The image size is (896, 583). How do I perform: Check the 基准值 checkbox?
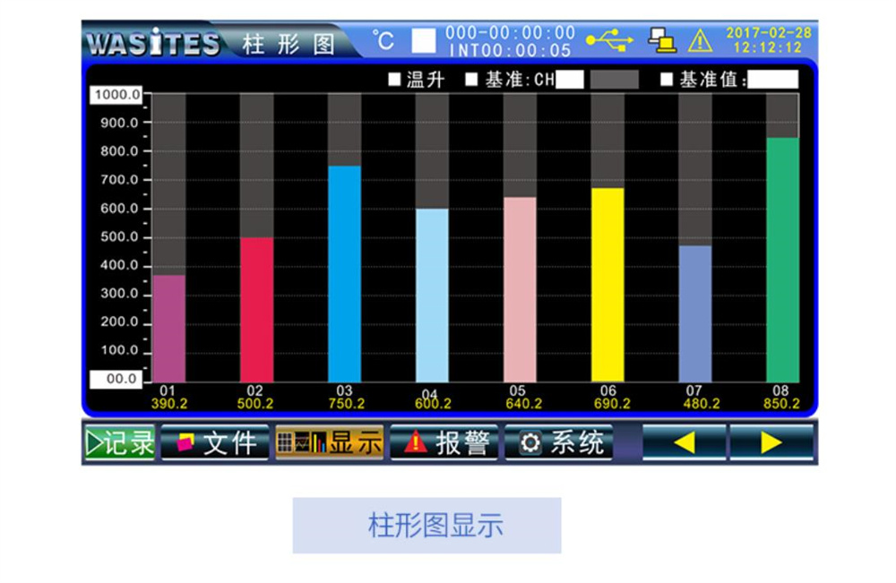click(667, 80)
